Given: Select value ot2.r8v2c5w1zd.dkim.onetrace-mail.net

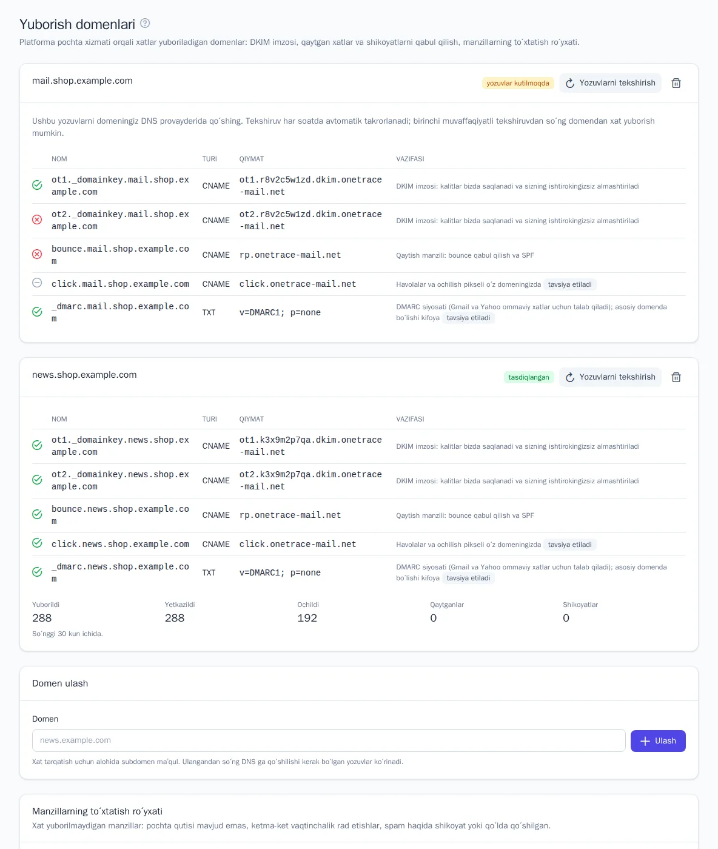Looking at the screenshot, I should [310, 221].
